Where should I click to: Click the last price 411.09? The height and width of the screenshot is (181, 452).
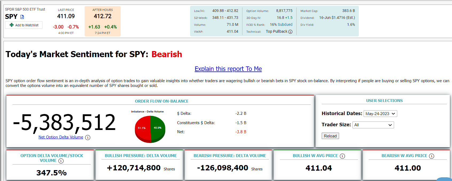tap(66, 16)
